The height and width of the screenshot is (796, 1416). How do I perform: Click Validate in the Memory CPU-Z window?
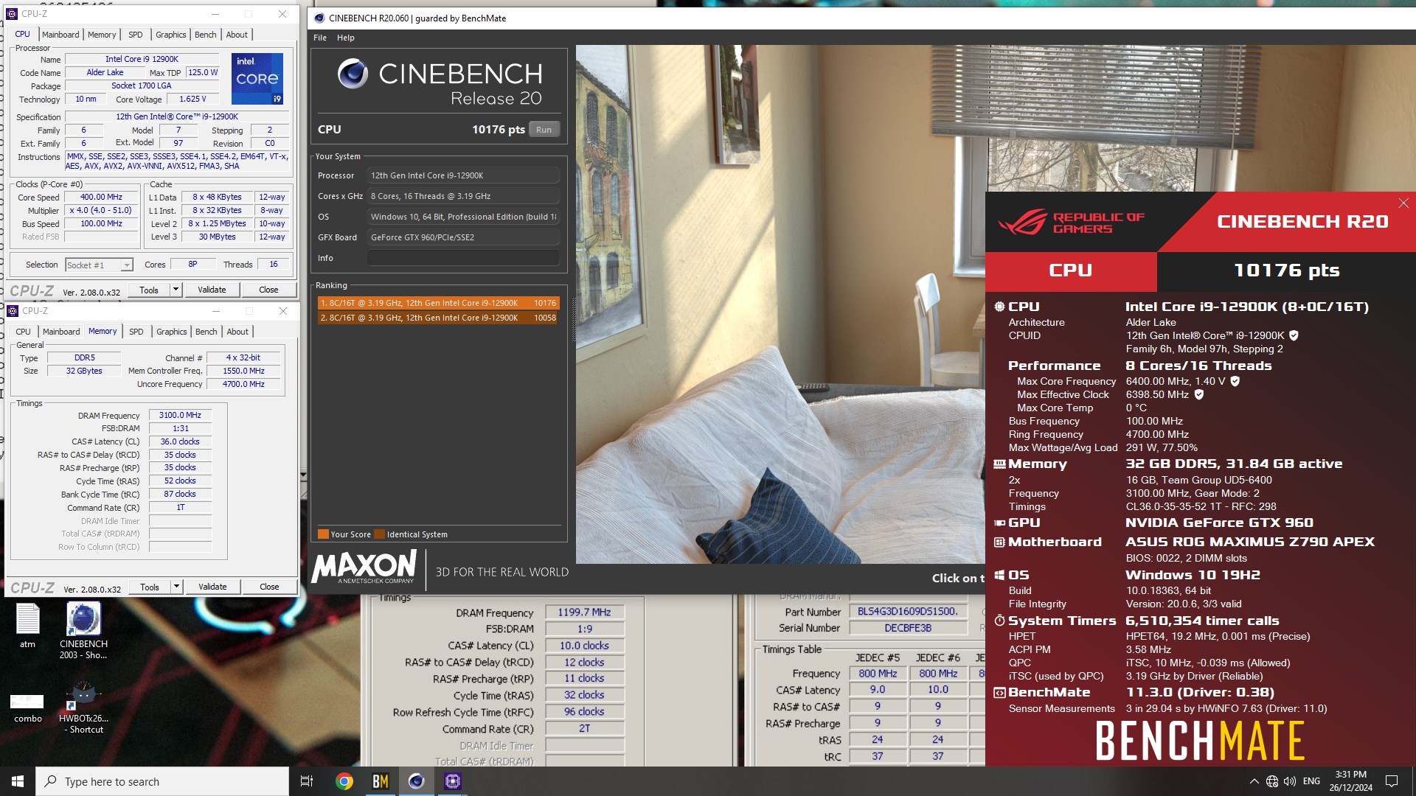point(212,587)
